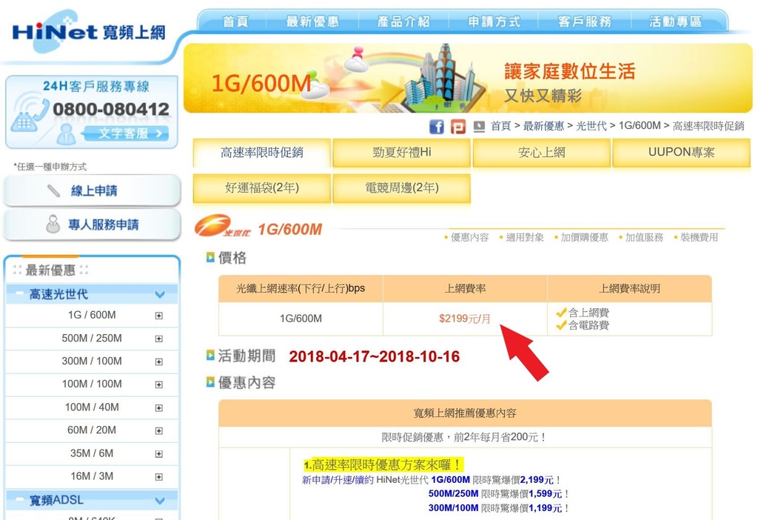This screenshot has height=520, width=758.
Task: Click the 0800-080412 hotline number
Action: (111, 110)
